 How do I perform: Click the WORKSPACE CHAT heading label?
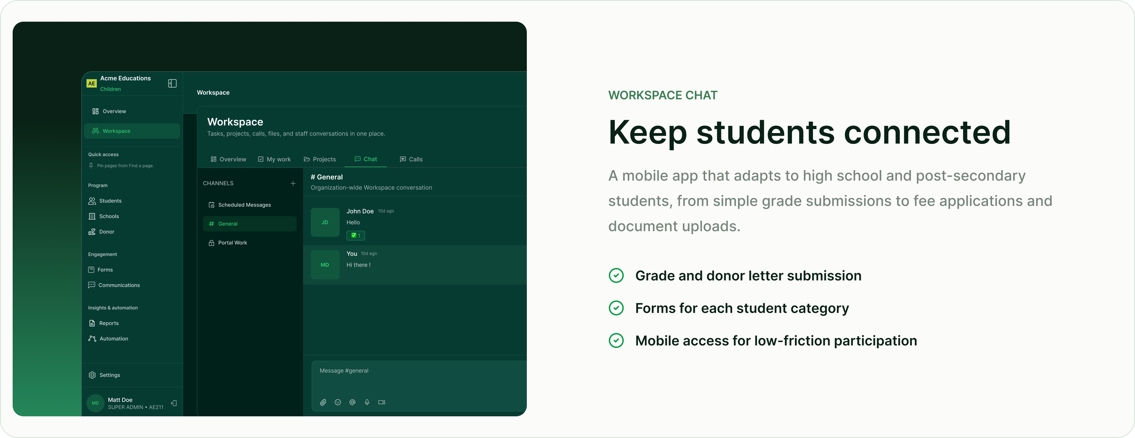(x=663, y=95)
